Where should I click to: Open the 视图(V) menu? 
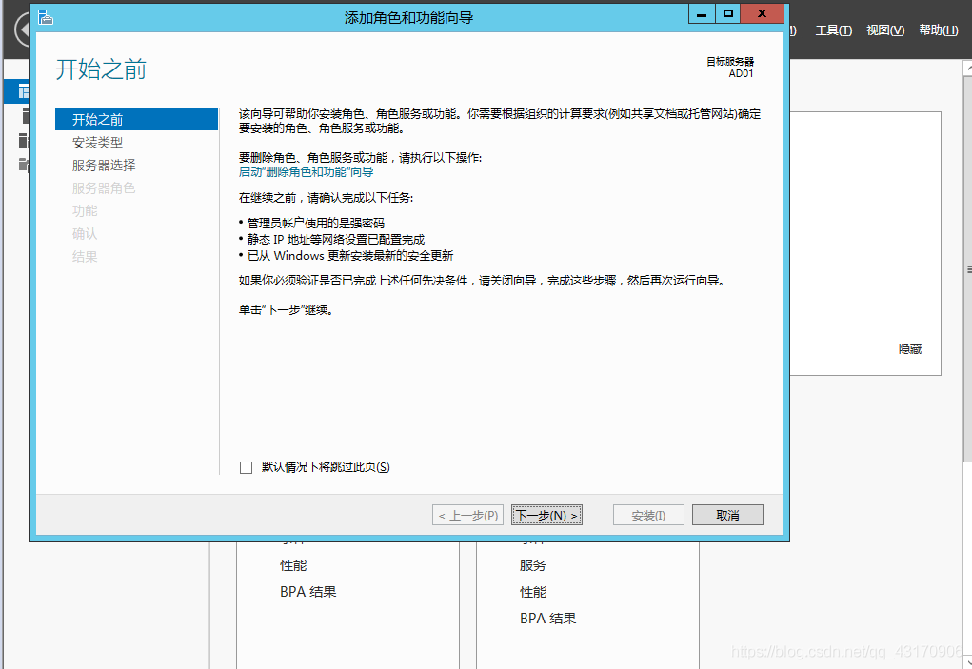(884, 30)
